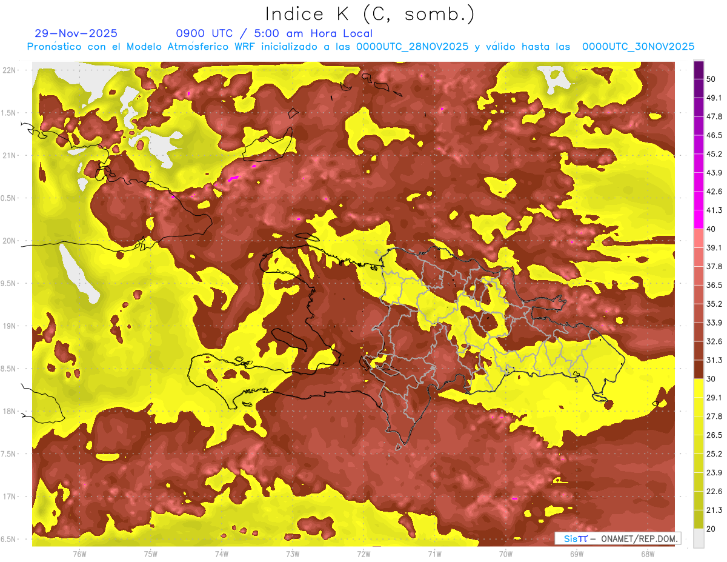Click the "46.5" colorbar value
Screen dimensions: 727x562
(x=714, y=135)
